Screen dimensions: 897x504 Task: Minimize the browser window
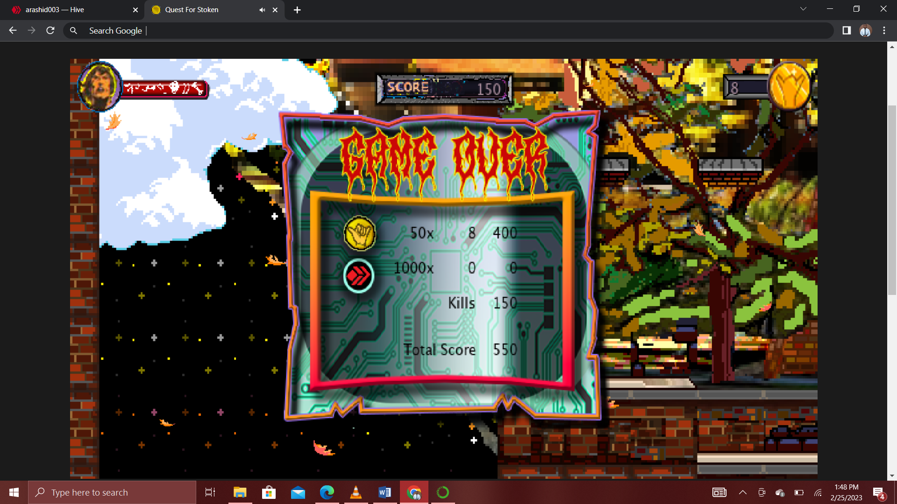(x=830, y=9)
